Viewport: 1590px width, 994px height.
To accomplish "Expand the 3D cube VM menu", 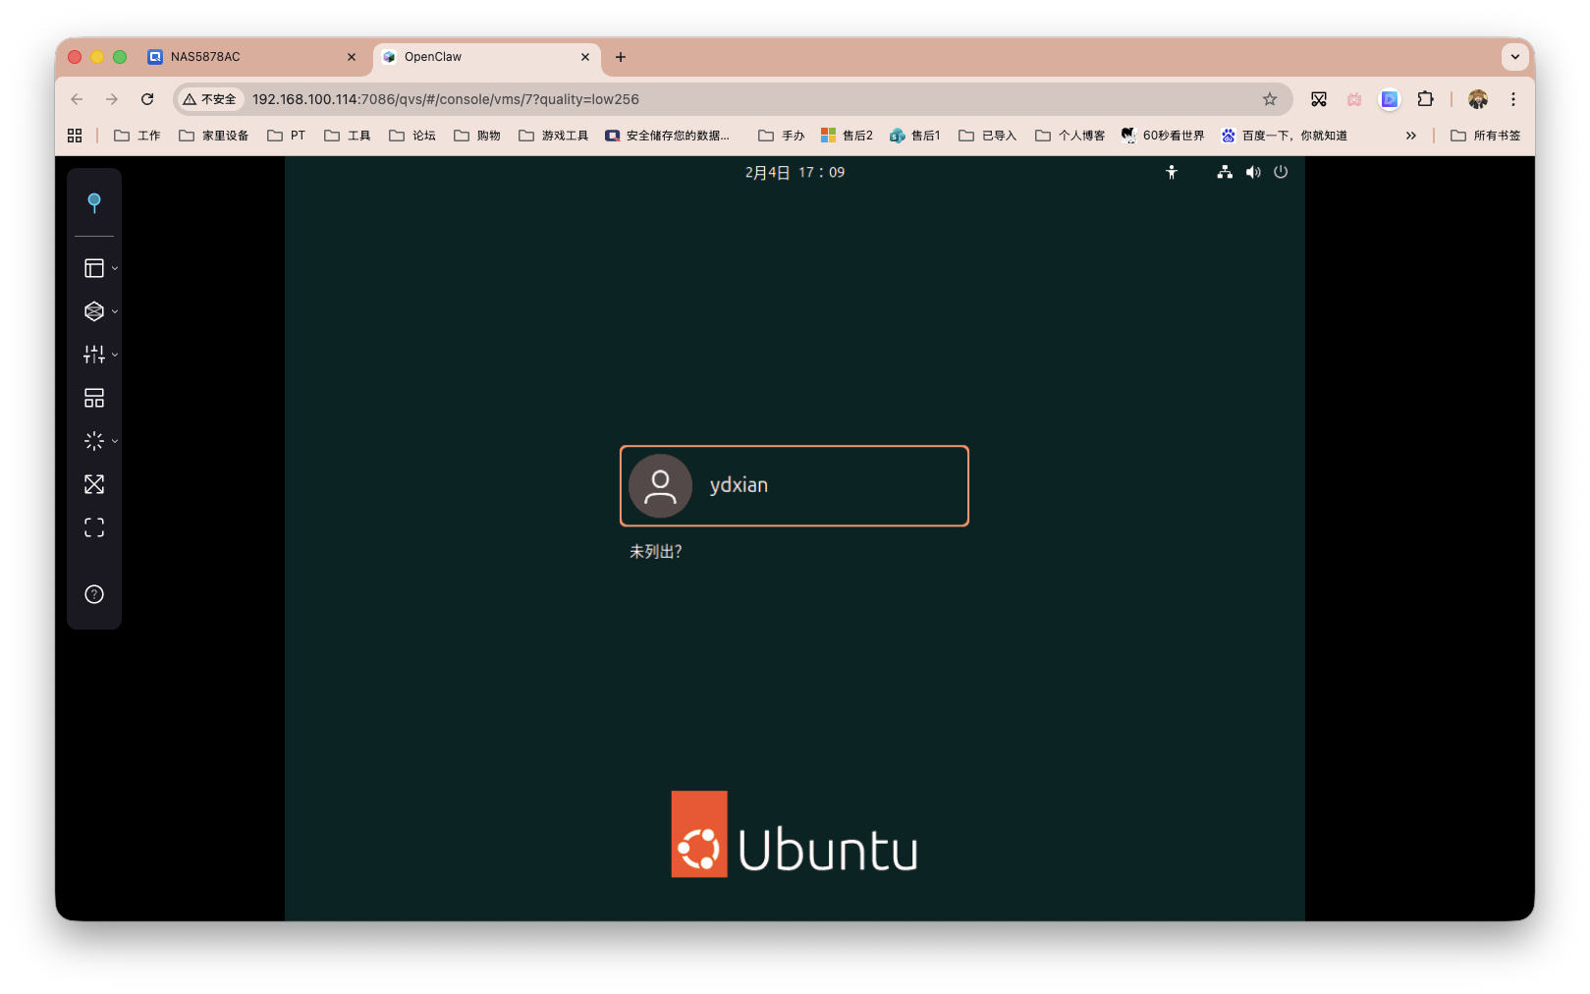I will 99,311.
